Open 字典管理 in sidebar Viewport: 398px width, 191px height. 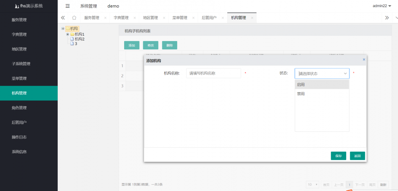[x=29, y=35]
